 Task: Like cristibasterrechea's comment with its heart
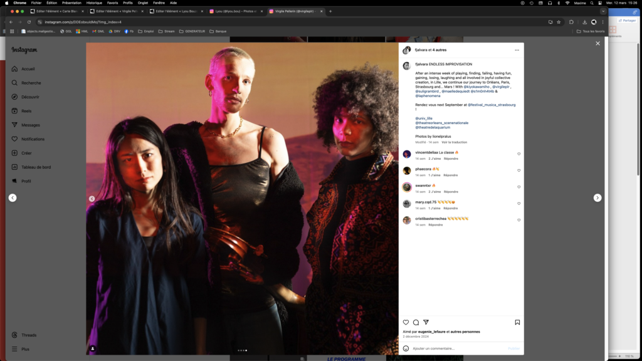(518, 220)
